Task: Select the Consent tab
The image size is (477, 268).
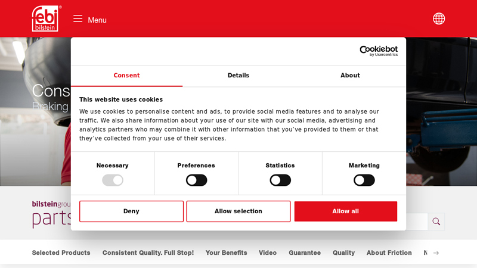Action: click(x=126, y=76)
